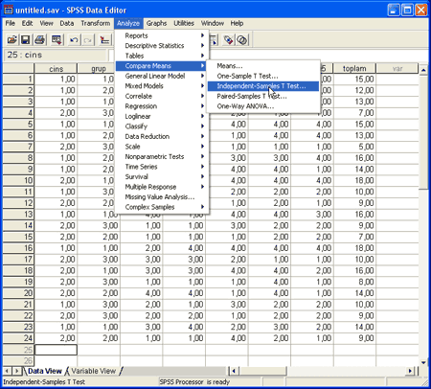Screen dimensions: 431x389
Task: Click the vertical scrollbar thumb
Action: coord(423,132)
